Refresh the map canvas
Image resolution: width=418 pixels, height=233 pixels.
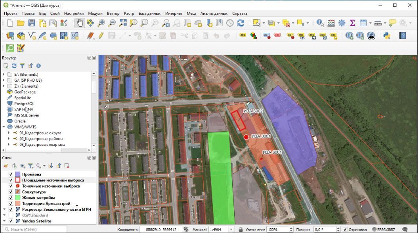241,23
